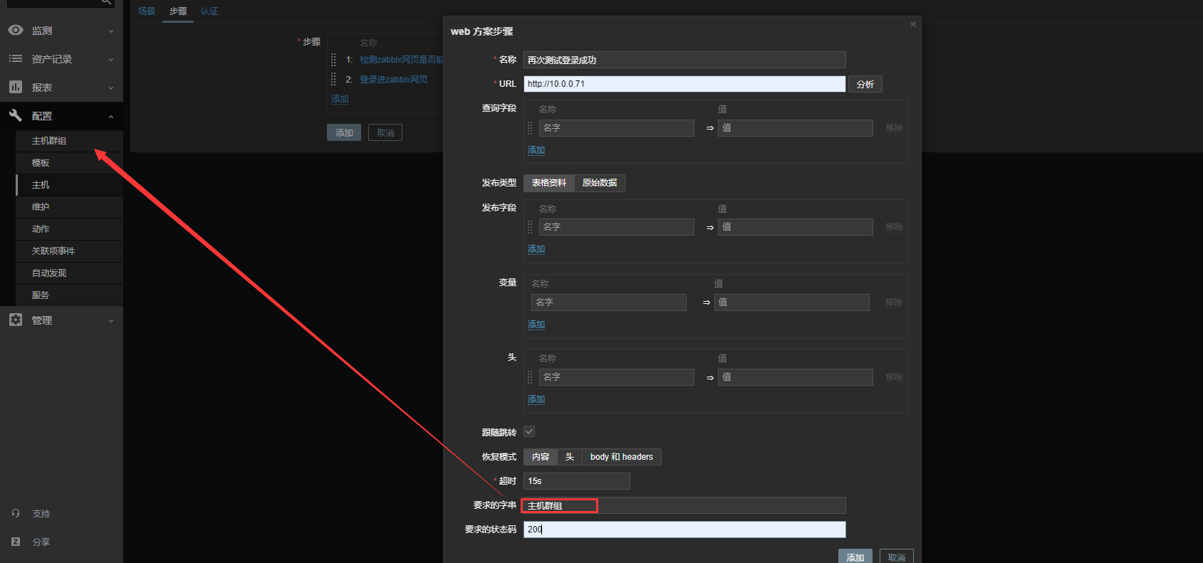Click 查询字段 name input
The height and width of the screenshot is (563, 1203).
click(x=616, y=128)
